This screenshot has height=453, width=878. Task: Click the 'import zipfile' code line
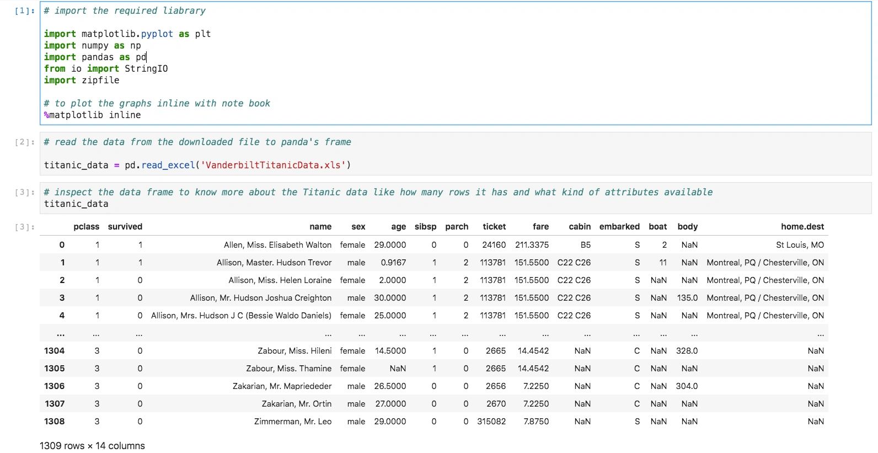tap(82, 80)
